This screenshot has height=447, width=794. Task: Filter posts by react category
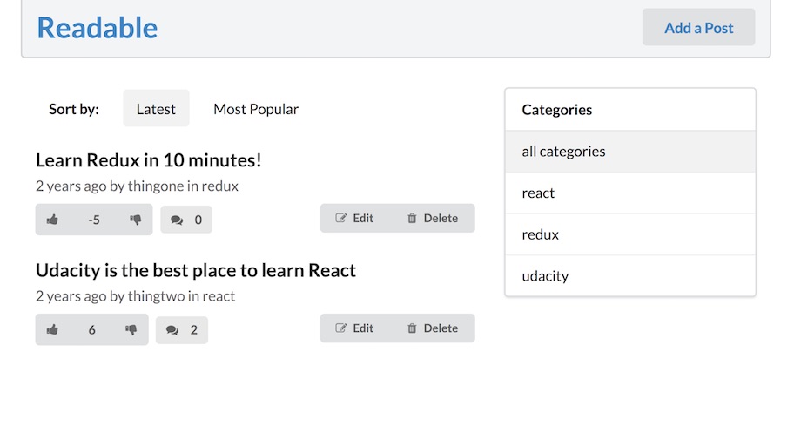point(538,193)
